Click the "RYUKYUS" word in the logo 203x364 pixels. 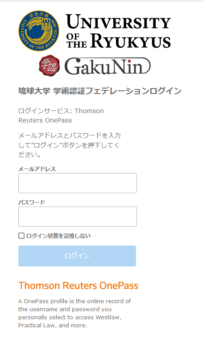point(131,41)
